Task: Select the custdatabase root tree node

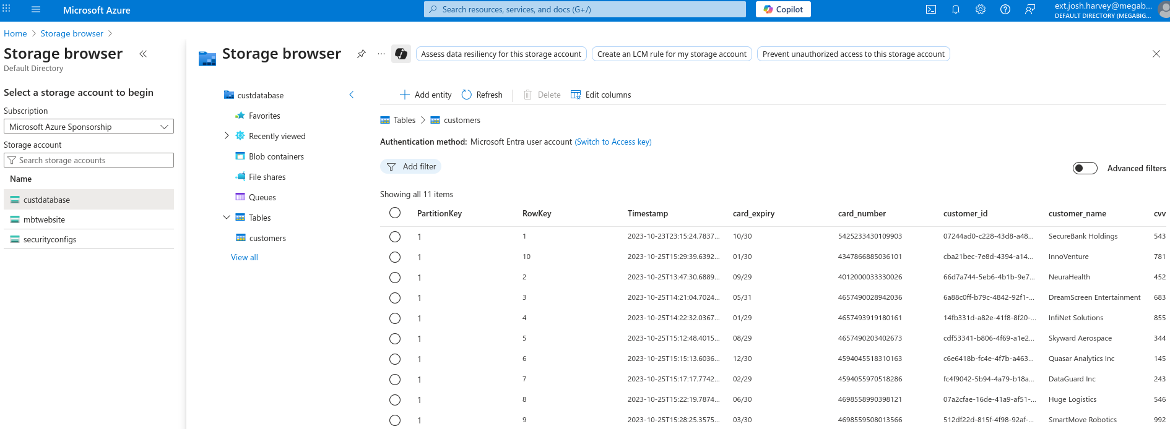Action: pos(260,95)
